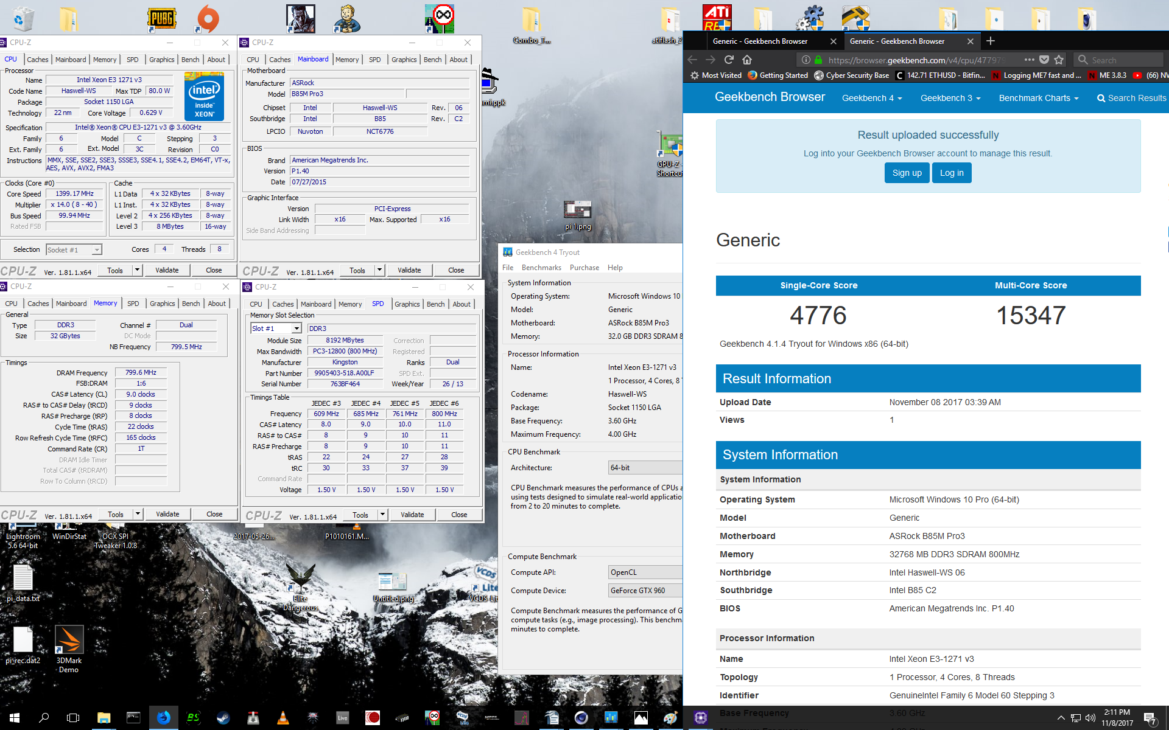
Task: Expand the Geekbench 4 navbar dropdown
Action: click(872, 98)
